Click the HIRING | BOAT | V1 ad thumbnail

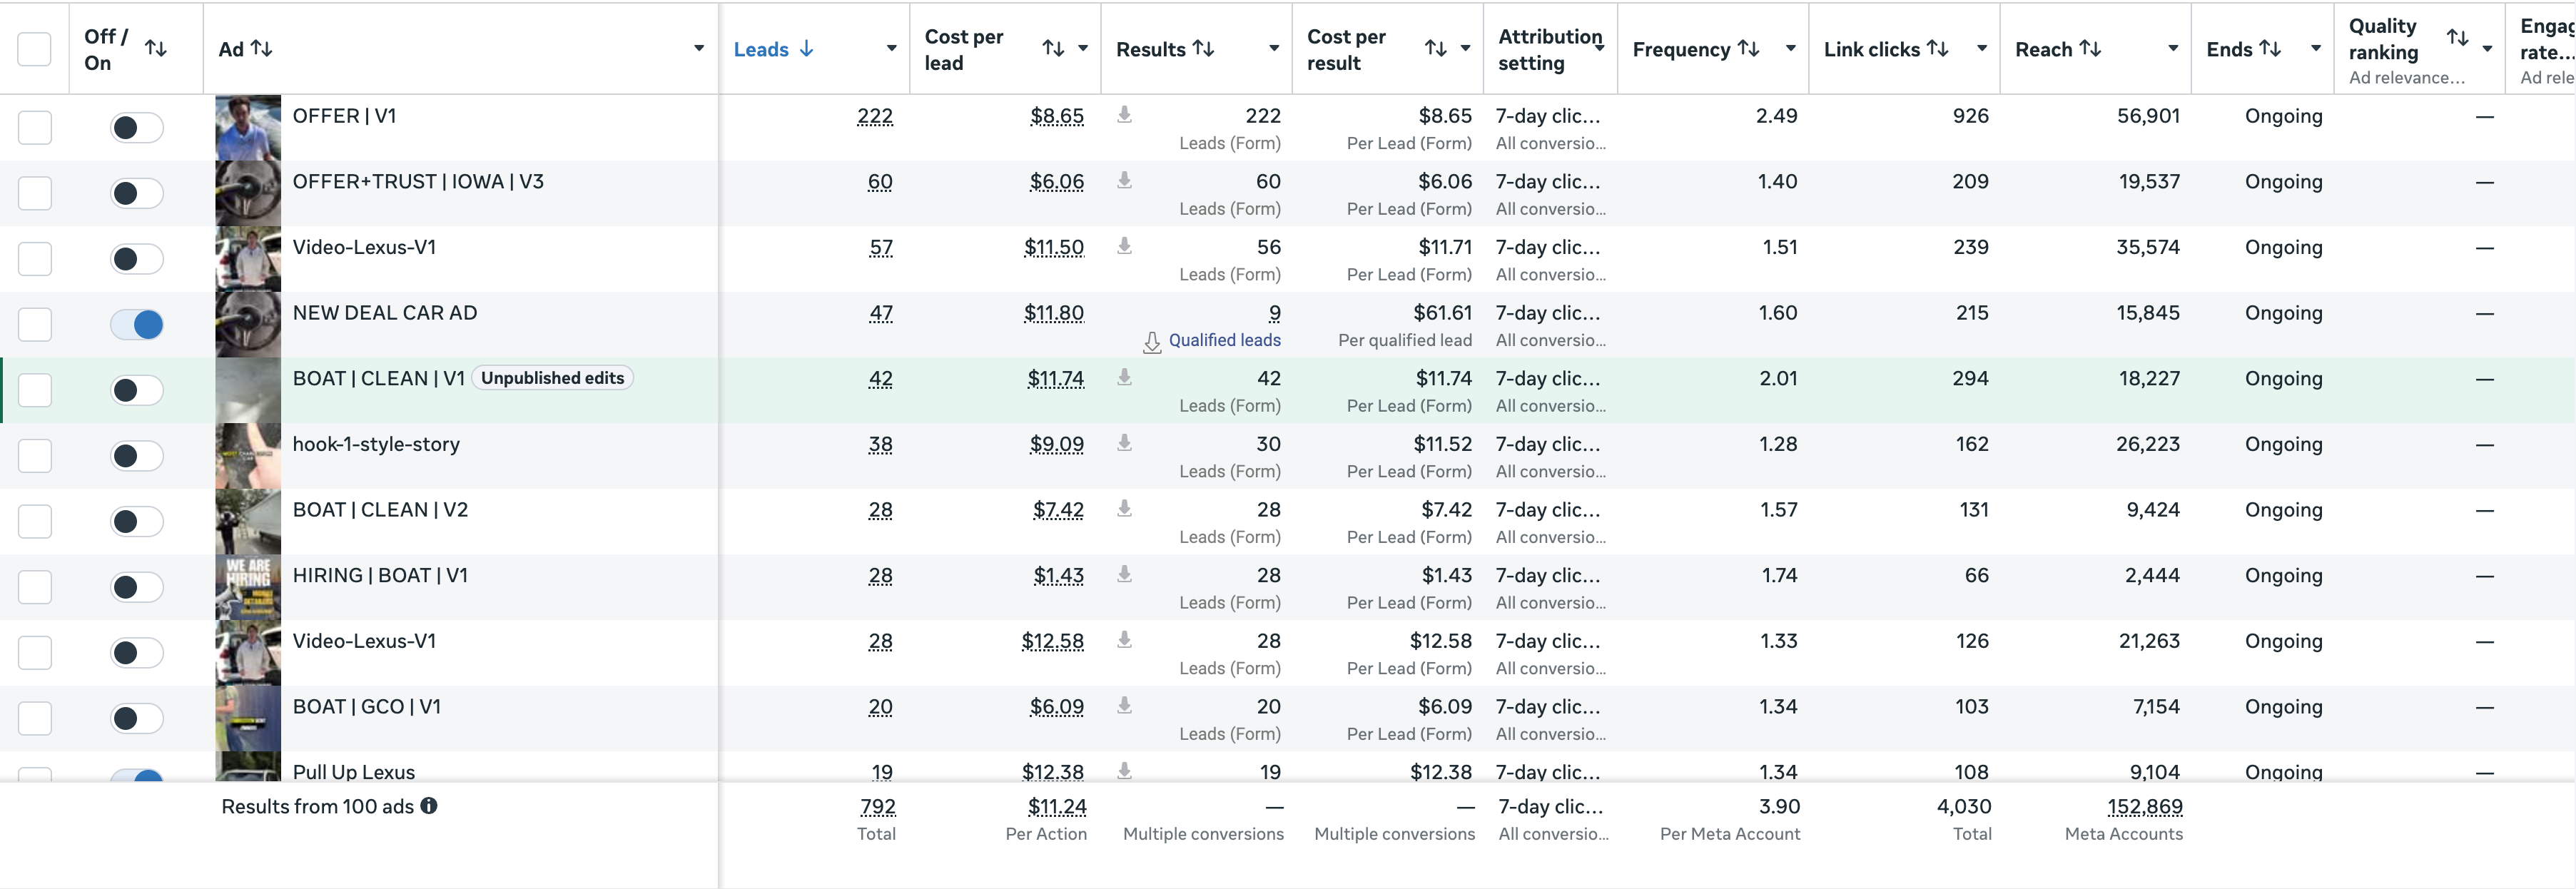[248, 587]
